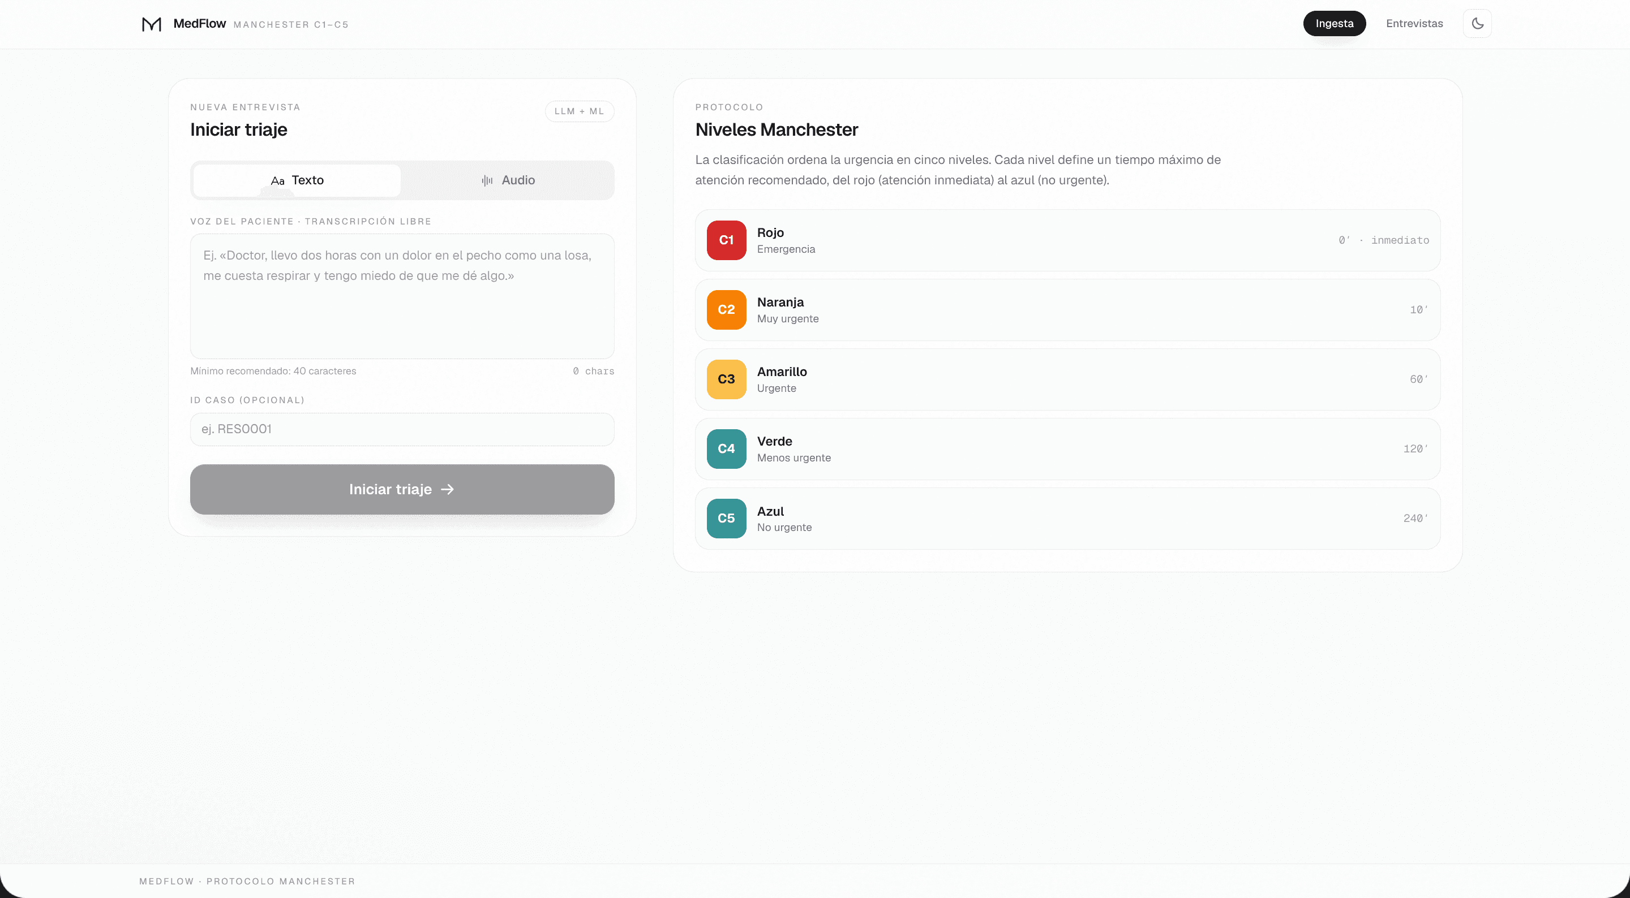
Task: Select the Azul No urgente row
Action: pyautogui.click(x=1067, y=519)
